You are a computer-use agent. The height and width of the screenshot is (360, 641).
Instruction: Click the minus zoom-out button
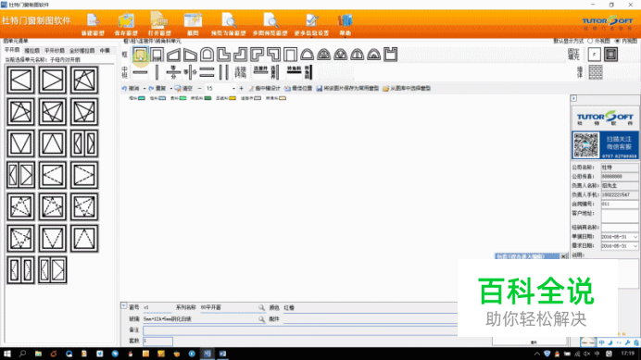200,88
